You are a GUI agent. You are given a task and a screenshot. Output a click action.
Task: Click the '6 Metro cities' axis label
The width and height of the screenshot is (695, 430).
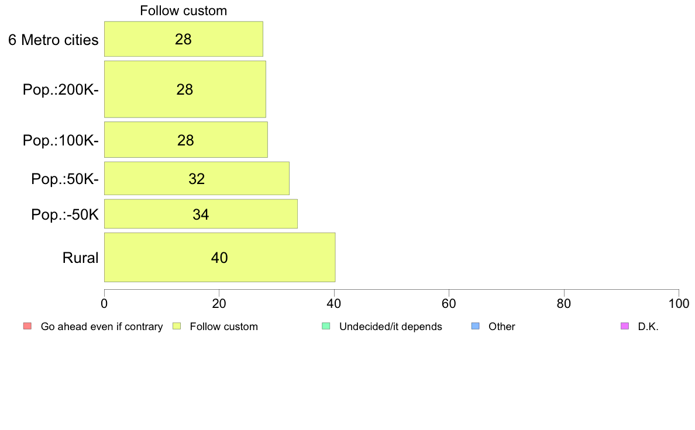click(53, 40)
